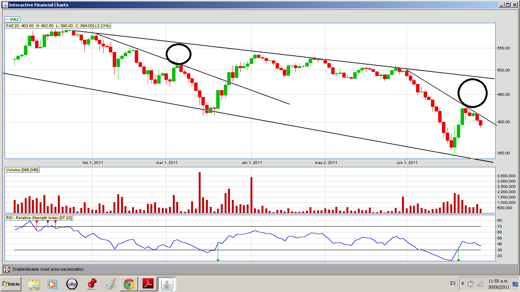The height and width of the screenshot is (292, 520).
Task: Open Google Chrome from the taskbar
Action: (129, 284)
